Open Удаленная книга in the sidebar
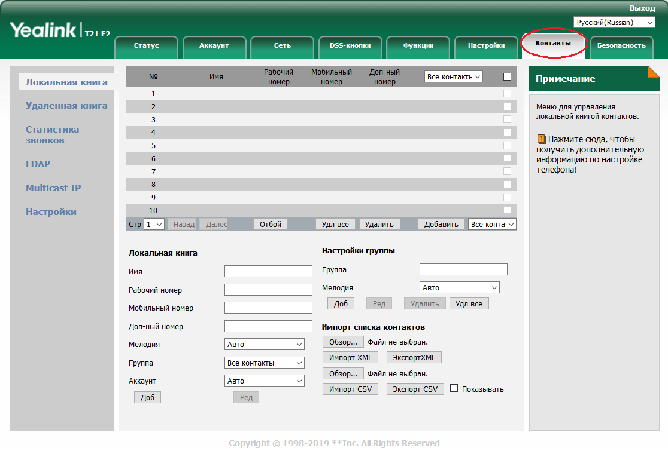Screen dimensions: 668x454 coord(66,106)
